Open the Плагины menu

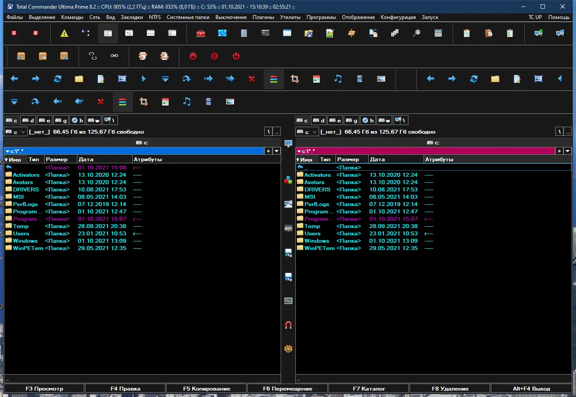click(263, 17)
